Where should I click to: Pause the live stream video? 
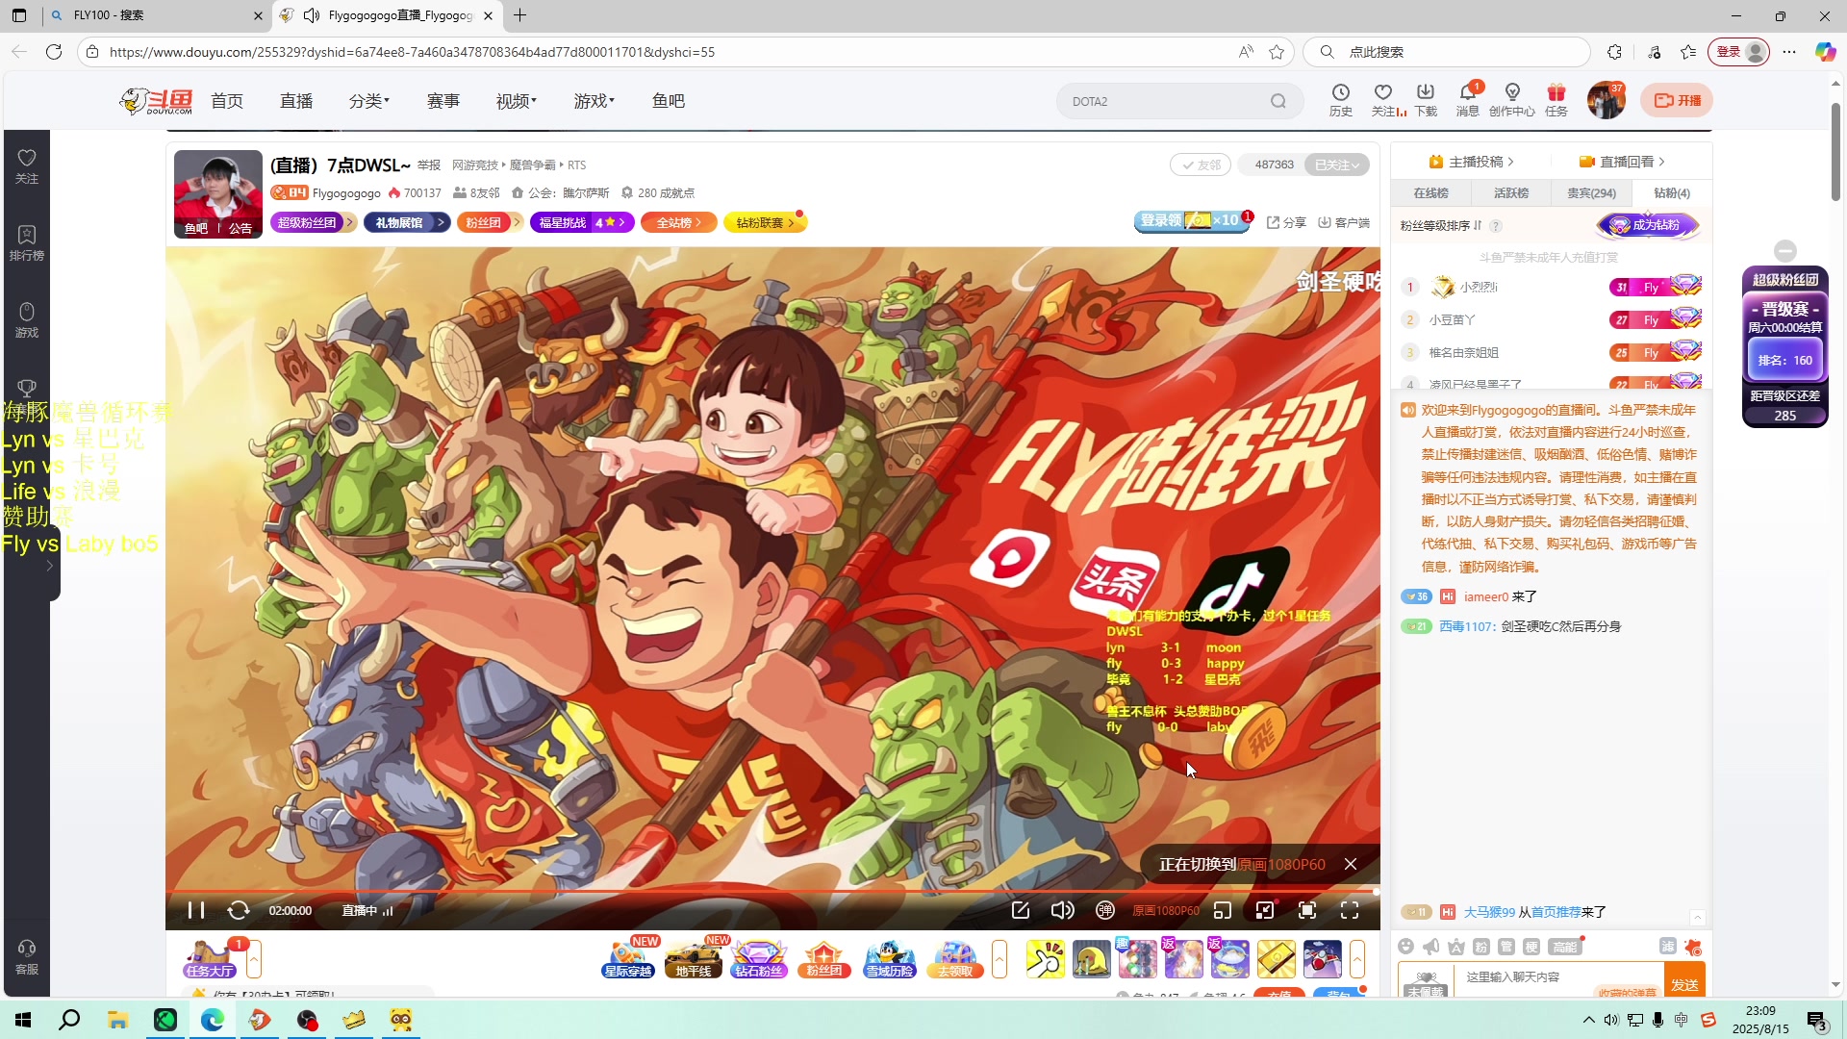[196, 910]
